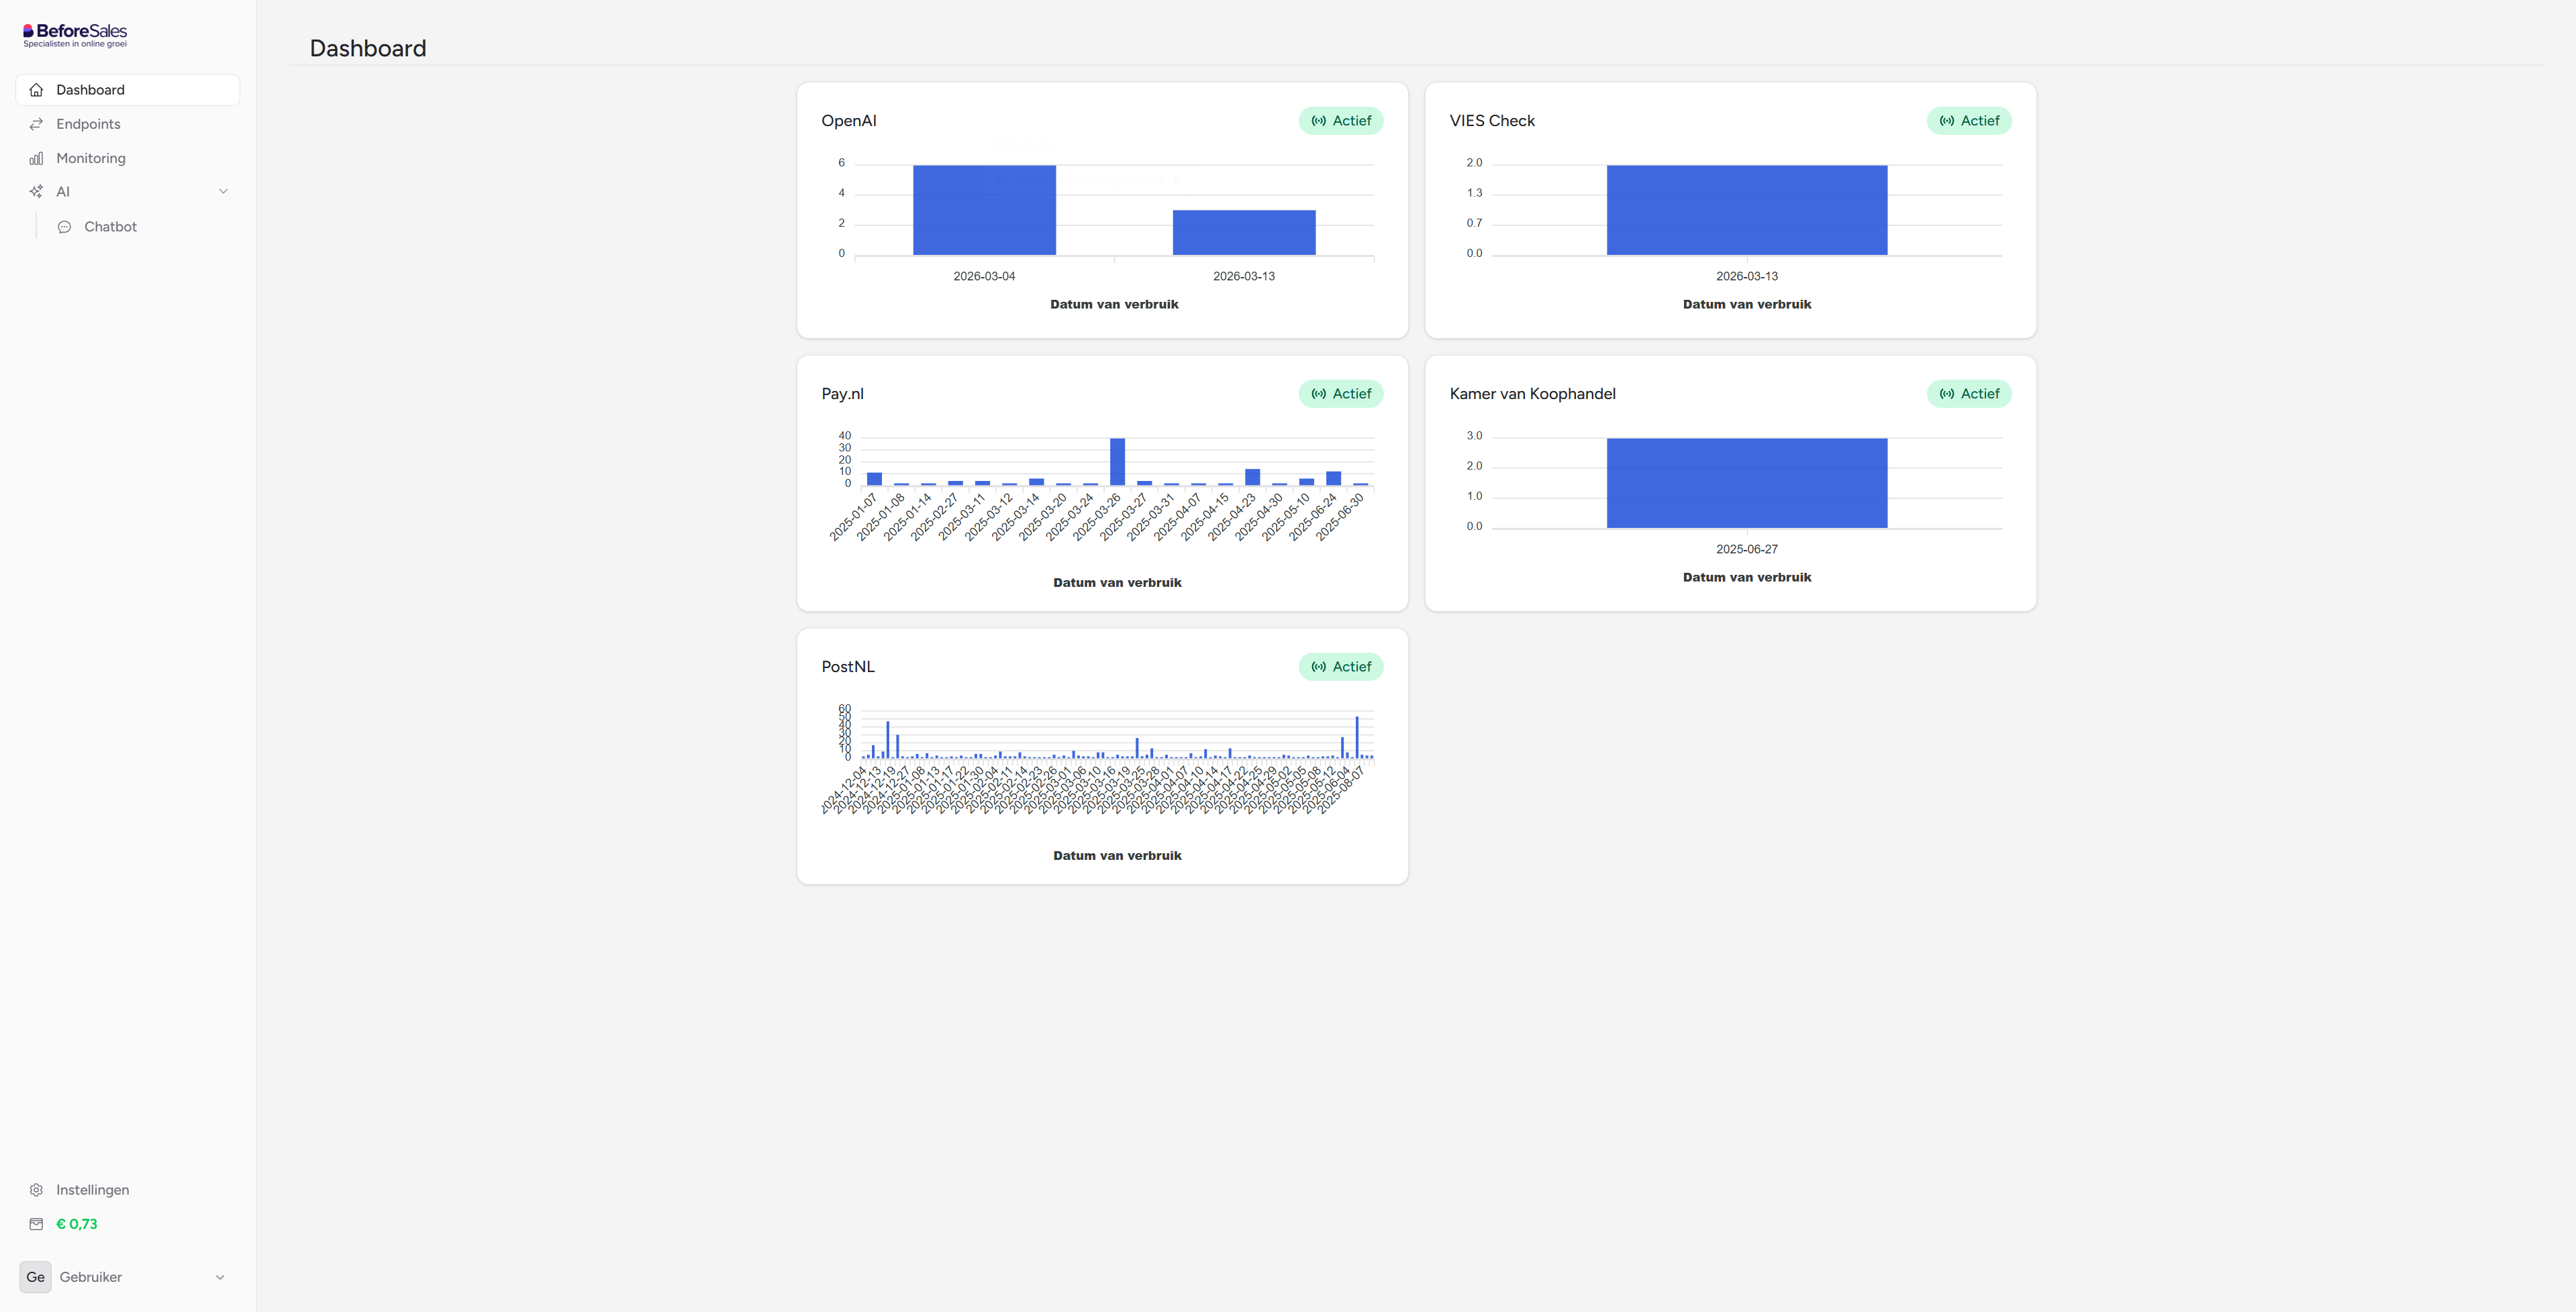Click the signal icon on PostNL card
Image resolution: width=2576 pixels, height=1312 pixels.
[1319, 667]
